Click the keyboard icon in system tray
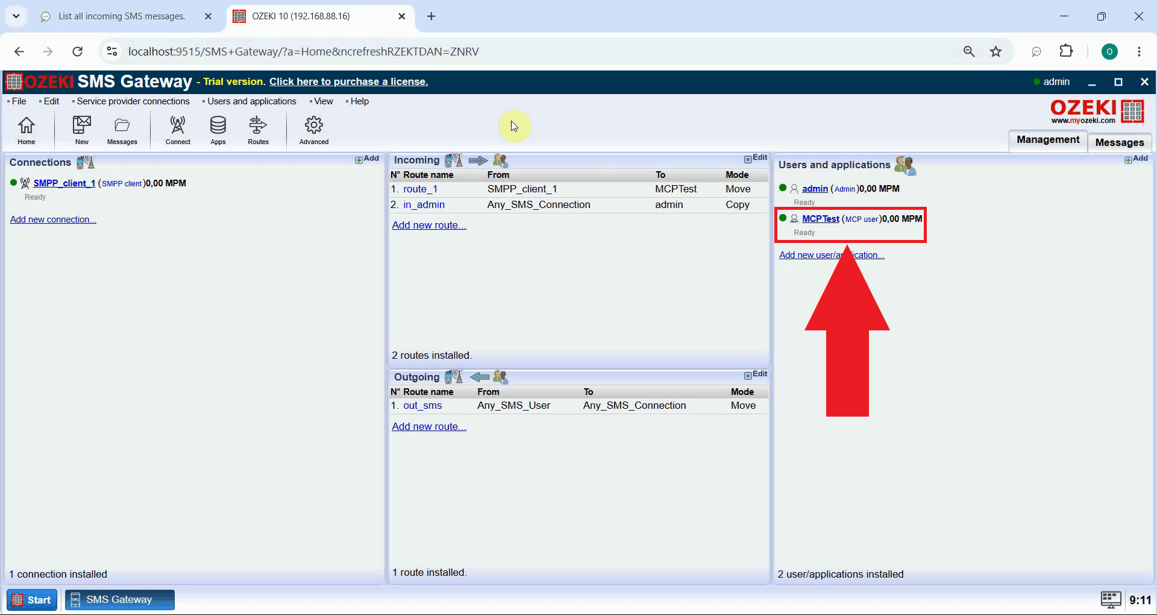This screenshot has height=615, width=1157. [1111, 599]
